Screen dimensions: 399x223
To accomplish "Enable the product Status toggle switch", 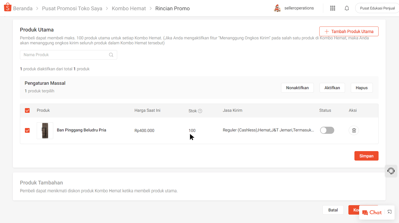I will tap(327, 130).
